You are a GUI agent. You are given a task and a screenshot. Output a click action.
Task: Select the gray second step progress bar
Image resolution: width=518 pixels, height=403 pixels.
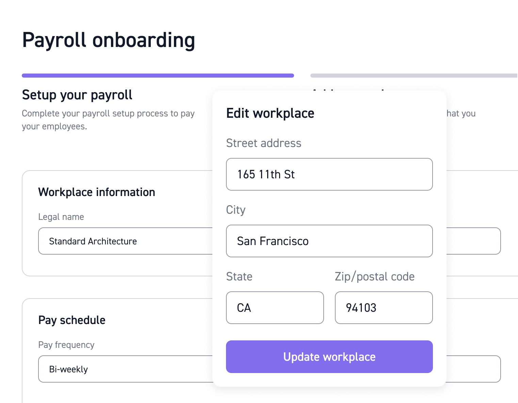tap(413, 76)
